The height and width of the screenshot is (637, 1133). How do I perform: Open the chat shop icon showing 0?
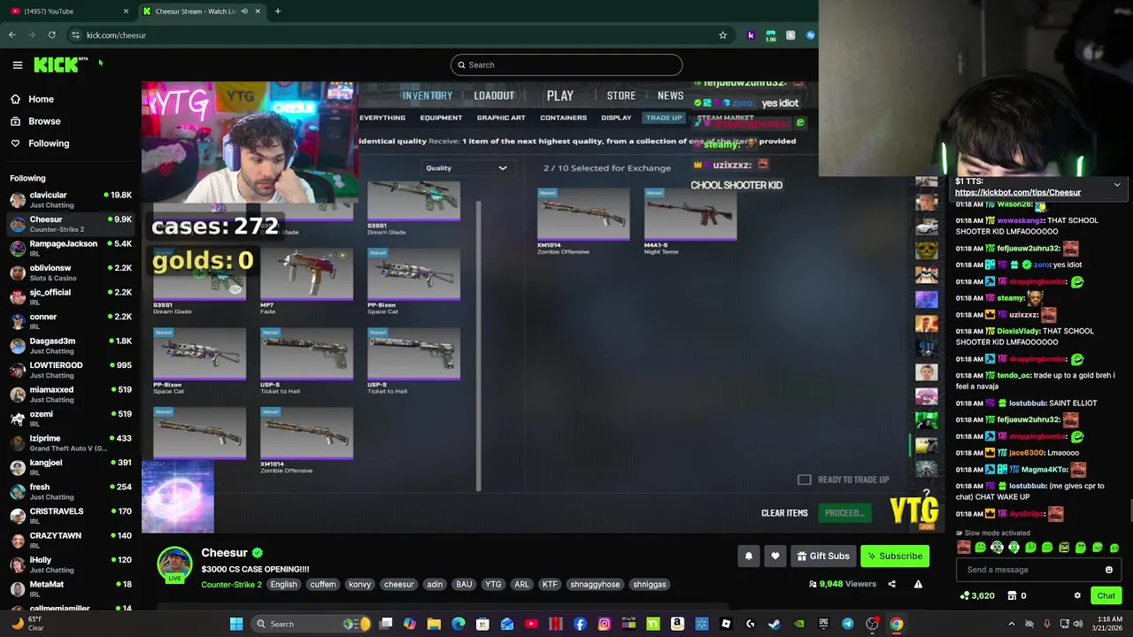point(1011,596)
